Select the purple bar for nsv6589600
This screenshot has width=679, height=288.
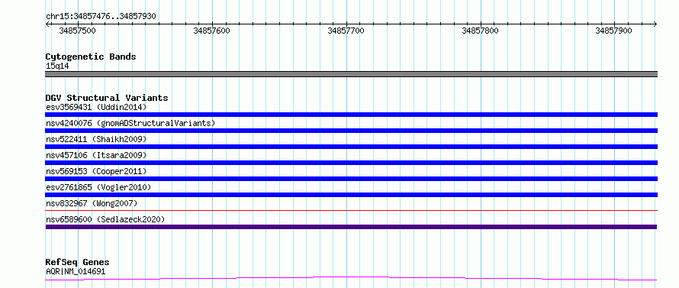351,227
